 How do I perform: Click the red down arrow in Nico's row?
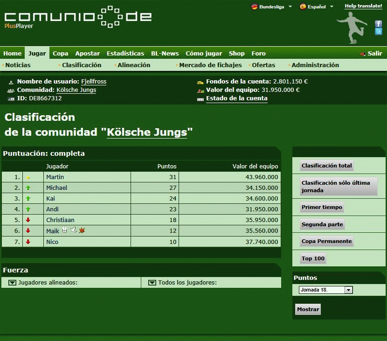point(28,242)
